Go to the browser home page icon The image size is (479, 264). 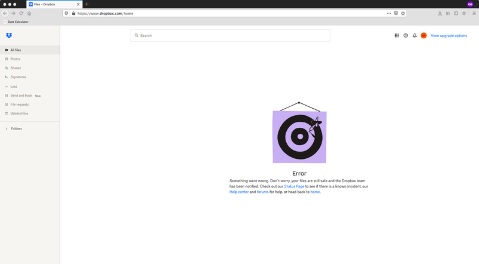(29, 13)
